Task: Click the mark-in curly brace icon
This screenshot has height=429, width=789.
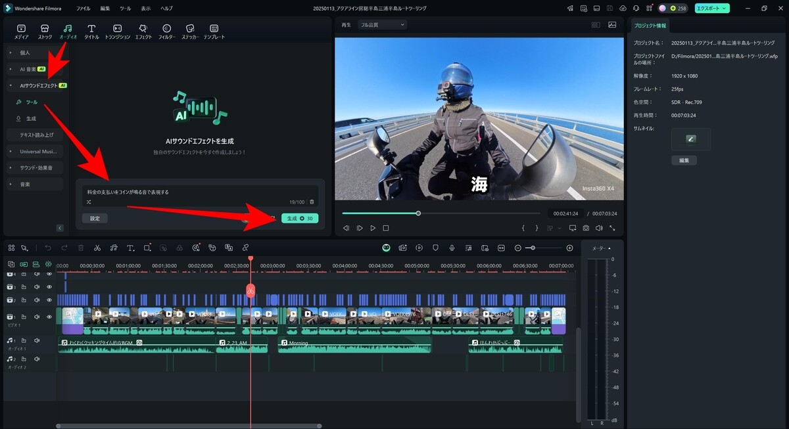Action: click(x=523, y=228)
